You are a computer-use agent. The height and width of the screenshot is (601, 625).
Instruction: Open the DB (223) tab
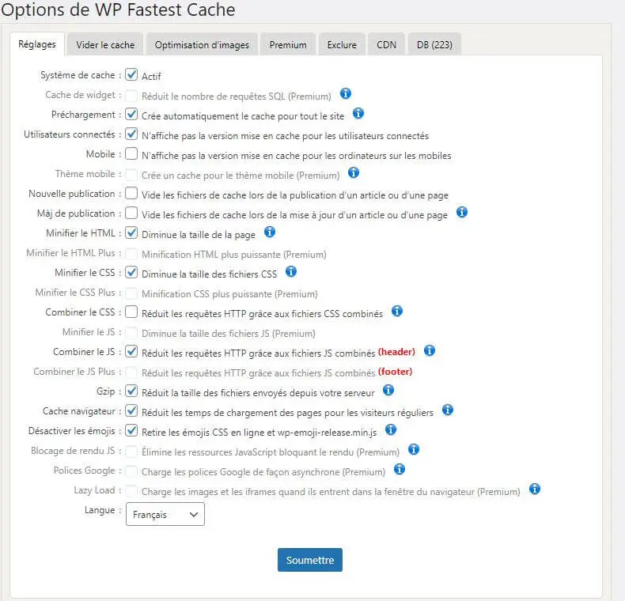434,44
